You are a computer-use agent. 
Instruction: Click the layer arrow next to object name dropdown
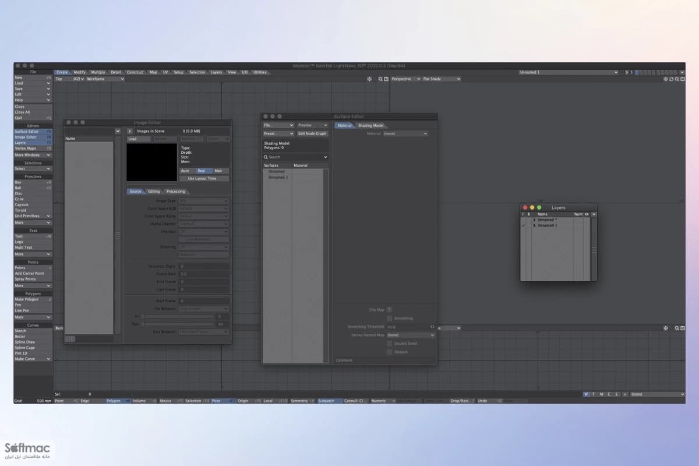(x=627, y=72)
